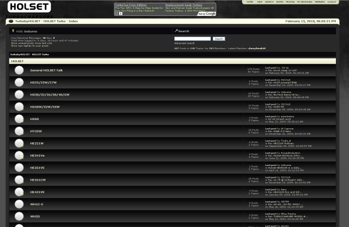Click the HOLSET logo
349x227 pixels.
(x=29, y=7)
